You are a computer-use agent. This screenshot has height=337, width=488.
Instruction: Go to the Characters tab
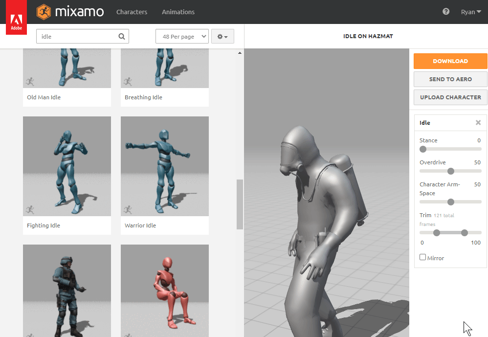coord(132,12)
